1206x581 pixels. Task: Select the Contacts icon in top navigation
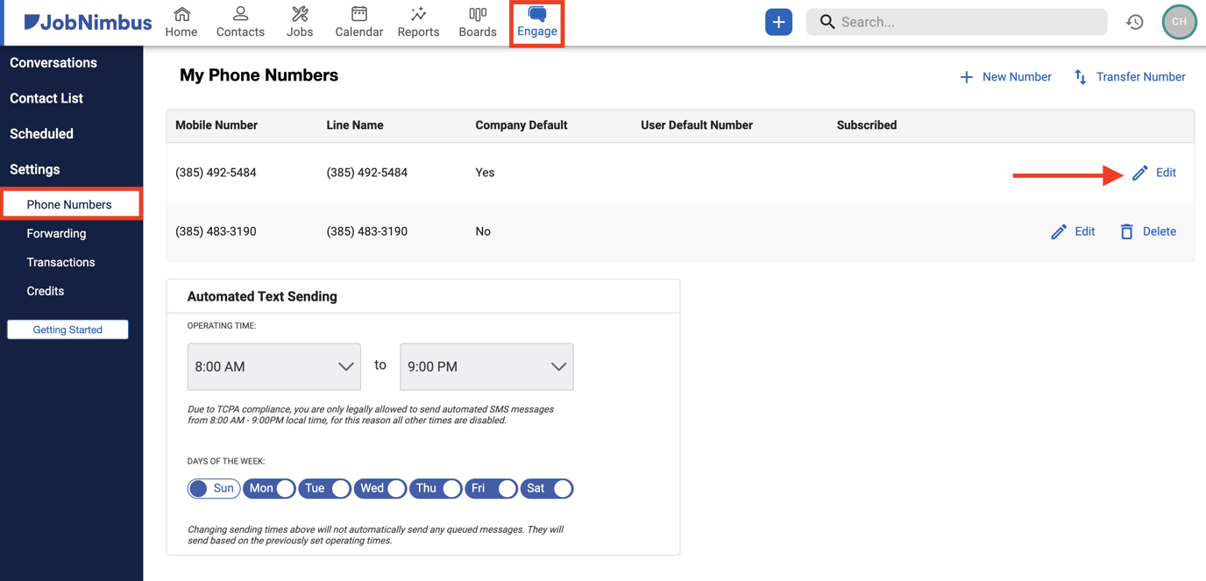pos(240,21)
